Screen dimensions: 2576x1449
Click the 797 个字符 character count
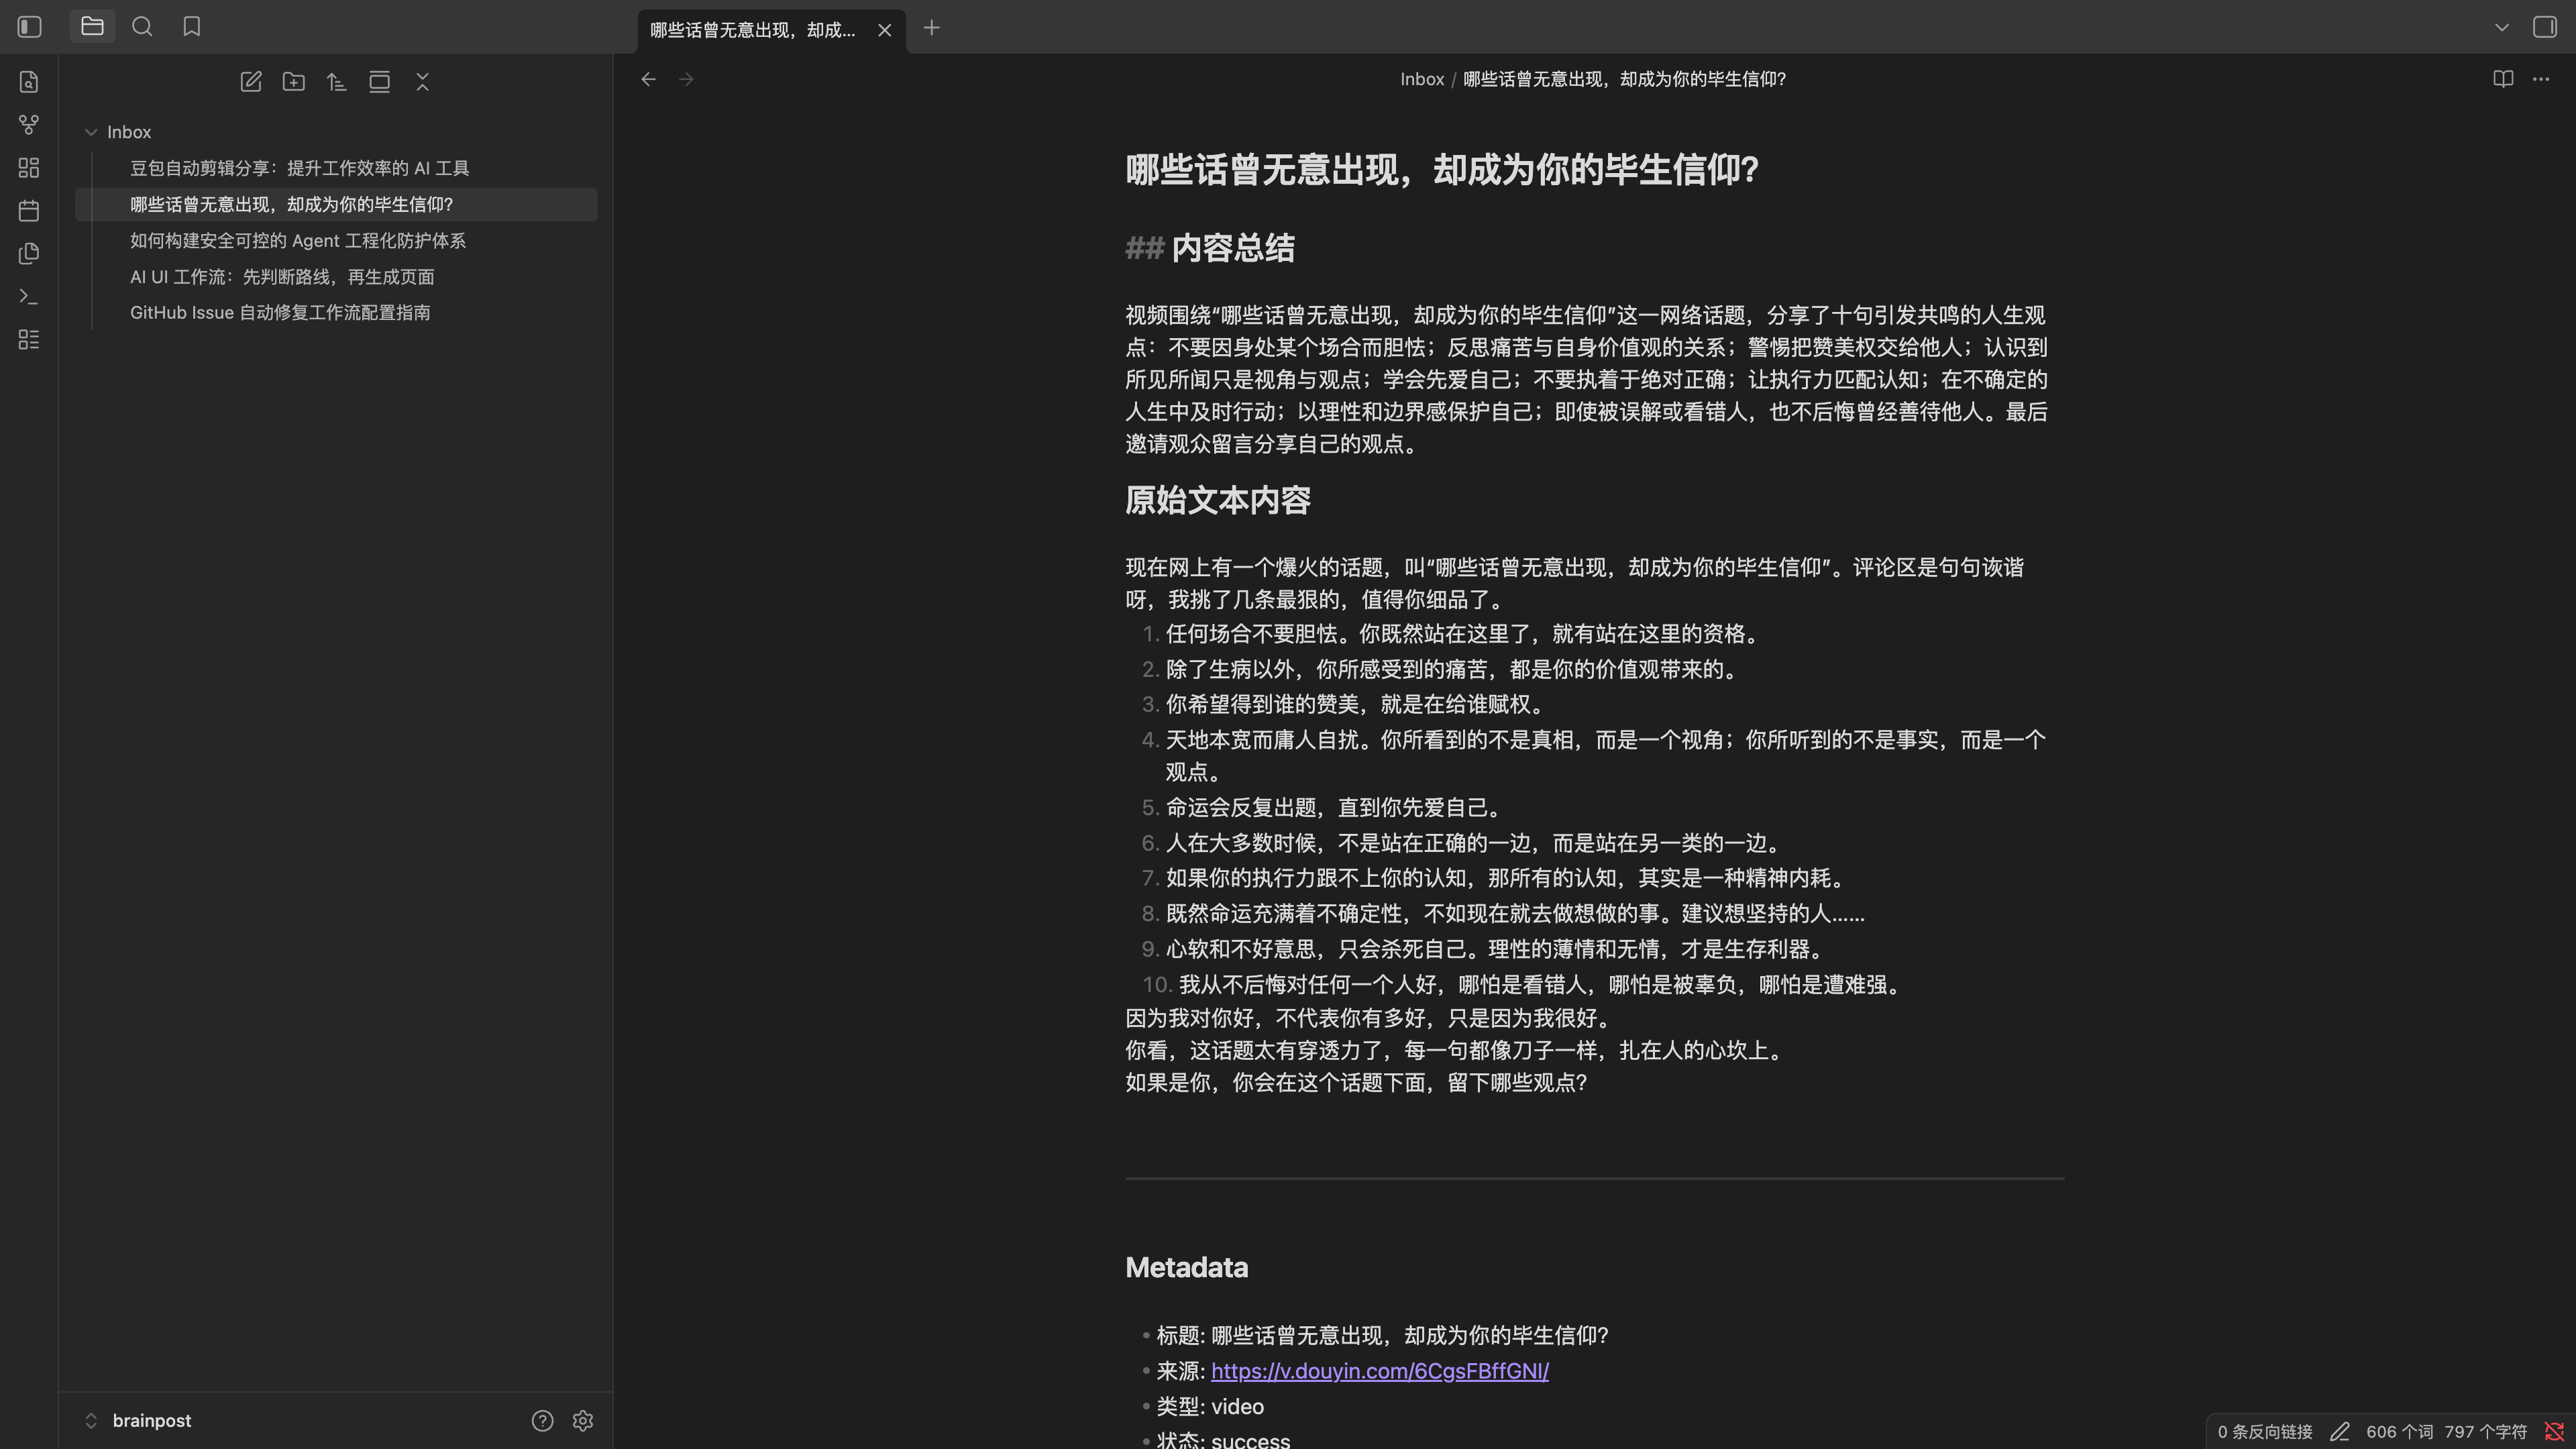(x=2485, y=1432)
